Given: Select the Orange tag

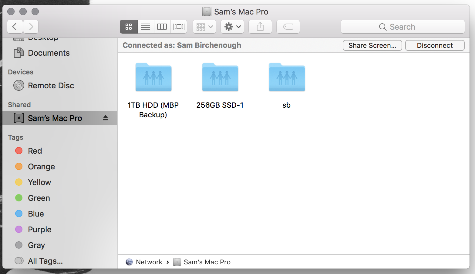Looking at the screenshot, I should (x=60, y=166).
